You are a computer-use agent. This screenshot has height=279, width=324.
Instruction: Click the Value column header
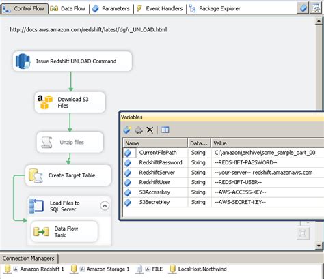pyautogui.click(x=268, y=143)
